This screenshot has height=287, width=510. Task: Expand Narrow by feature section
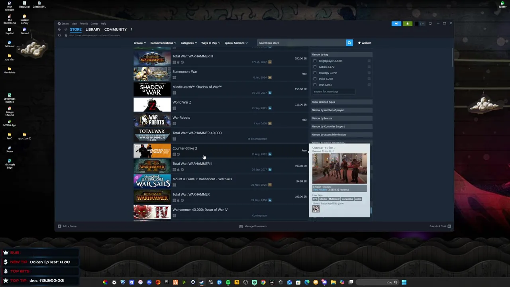341,118
